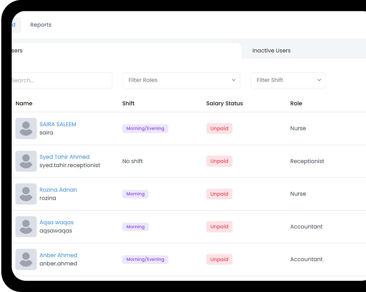The height and width of the screenshot is (292, 366).
Task: Click the username 'syed.tahir.receptionist'
Action: pos(70,165)
